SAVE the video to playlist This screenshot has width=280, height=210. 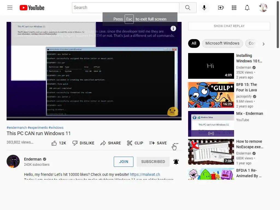point(158,143)
